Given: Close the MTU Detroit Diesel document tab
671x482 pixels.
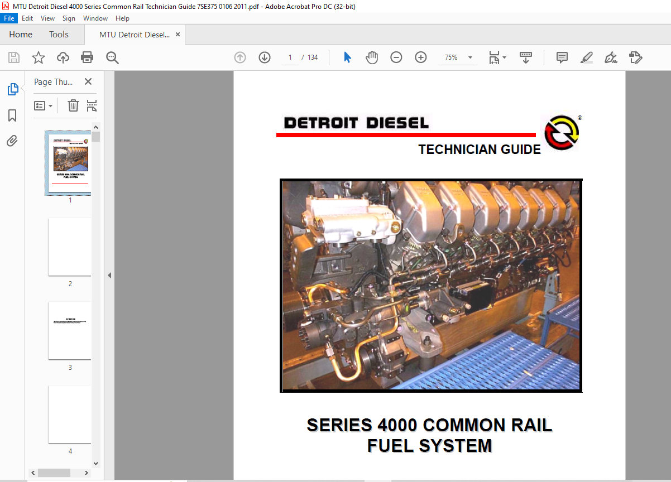Looking at the screenshot, I should (x=178, y=35).
